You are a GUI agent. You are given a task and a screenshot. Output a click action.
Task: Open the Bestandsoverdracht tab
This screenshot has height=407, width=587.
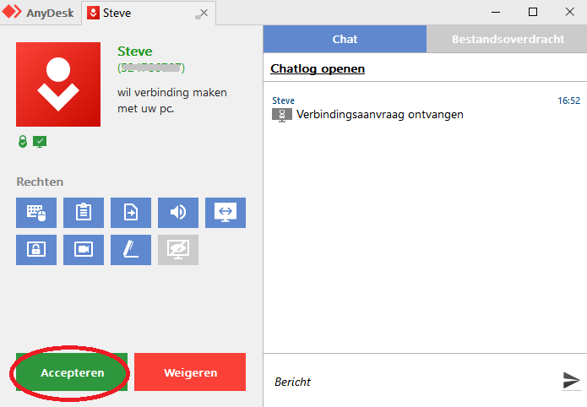(508, 39)
